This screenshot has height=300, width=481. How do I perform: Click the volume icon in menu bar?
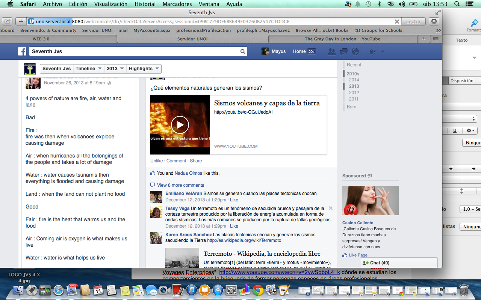(402, 4)
